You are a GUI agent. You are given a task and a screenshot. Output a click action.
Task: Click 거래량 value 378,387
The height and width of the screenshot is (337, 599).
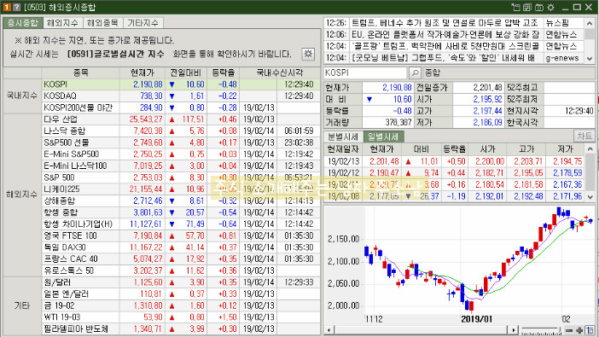pyautogui.click(x=398, y=122)
